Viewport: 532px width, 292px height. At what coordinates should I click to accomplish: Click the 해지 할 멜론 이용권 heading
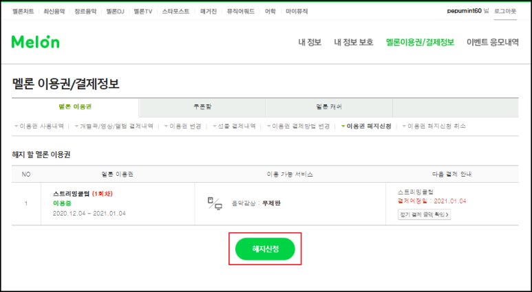[41, 155]
